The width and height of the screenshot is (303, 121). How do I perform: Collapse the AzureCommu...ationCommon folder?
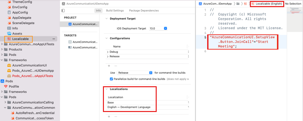pyautogui.click(x=6, y=107)
